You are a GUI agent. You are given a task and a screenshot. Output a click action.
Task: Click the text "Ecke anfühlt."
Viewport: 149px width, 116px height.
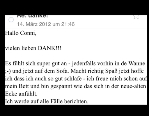click(x=21, y=94)
